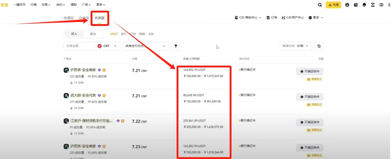This screenshot has width=391, height=159.
Task: Open the CNY currency dropdown
Action: (x=108, y=46)
